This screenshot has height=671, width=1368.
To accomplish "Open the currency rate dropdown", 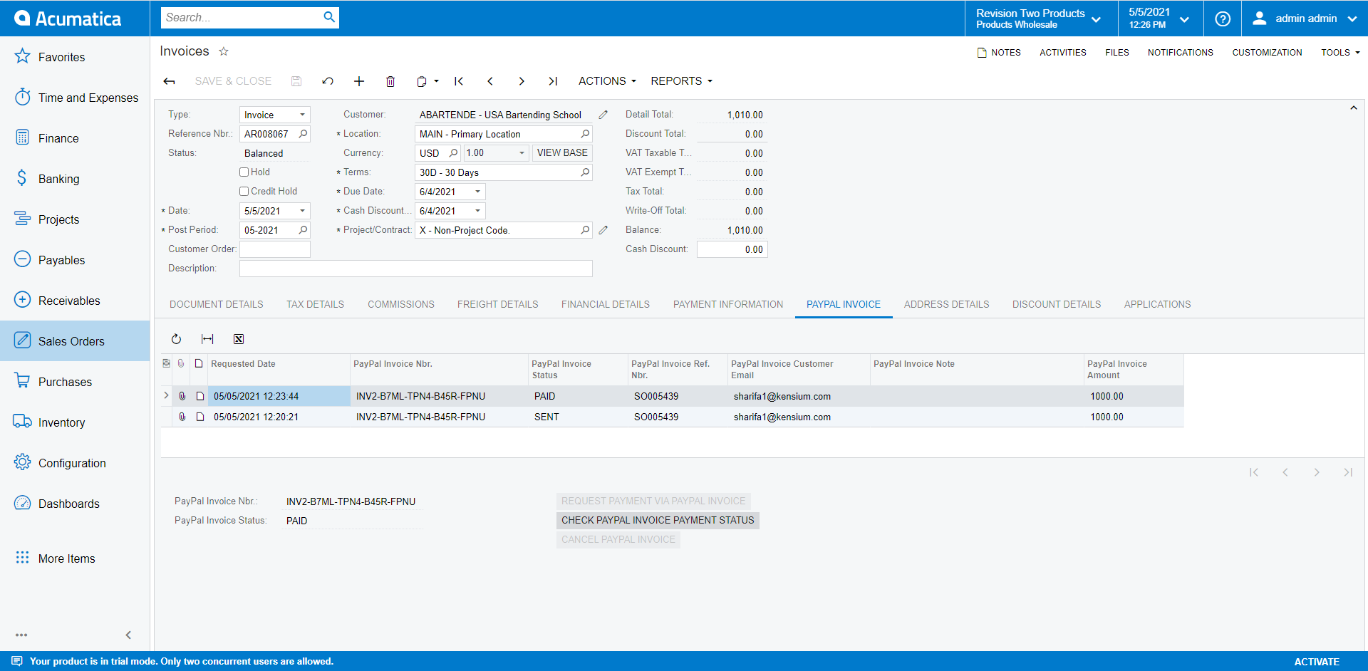I will (522, 153).
